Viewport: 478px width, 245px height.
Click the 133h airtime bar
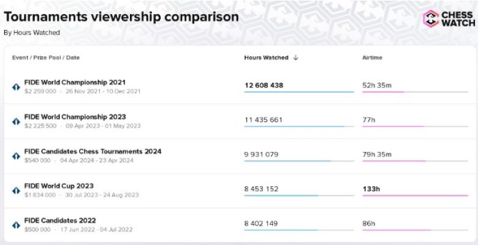click(415, 195)
